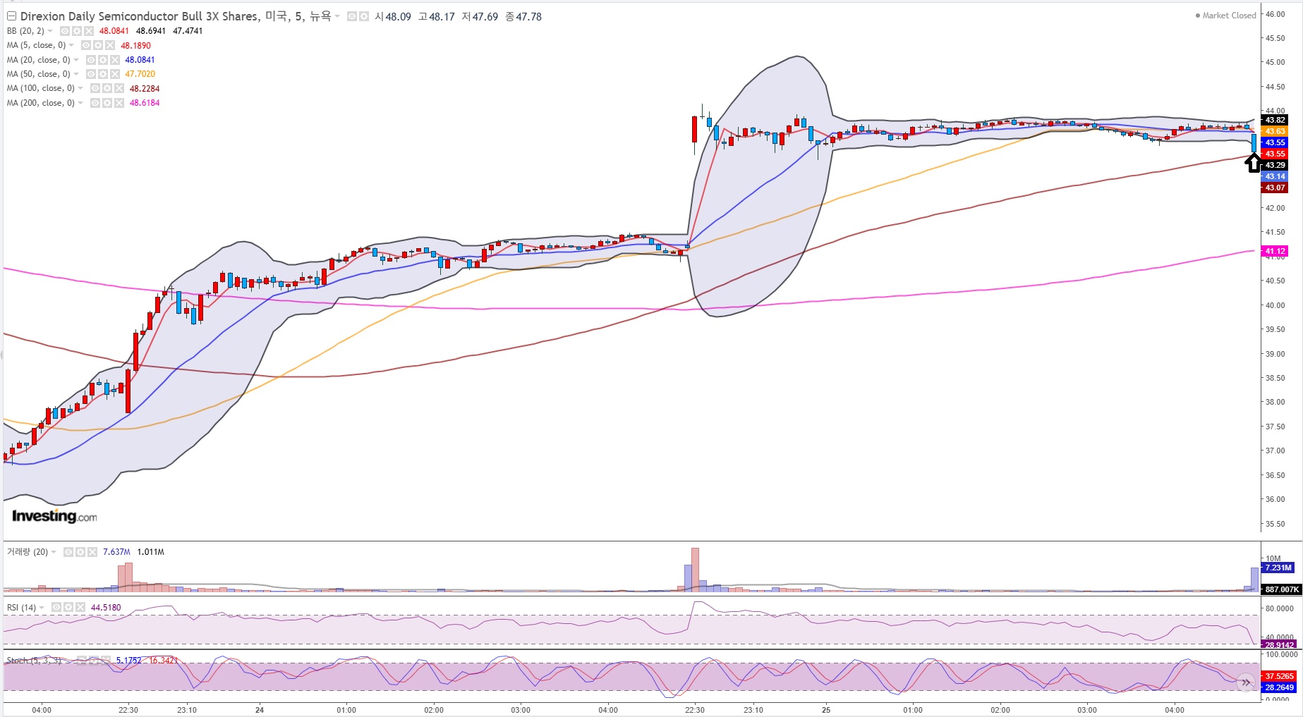
Task: Open Stoch (5, 3, 3) settings gear
Action: coord(94,661)
